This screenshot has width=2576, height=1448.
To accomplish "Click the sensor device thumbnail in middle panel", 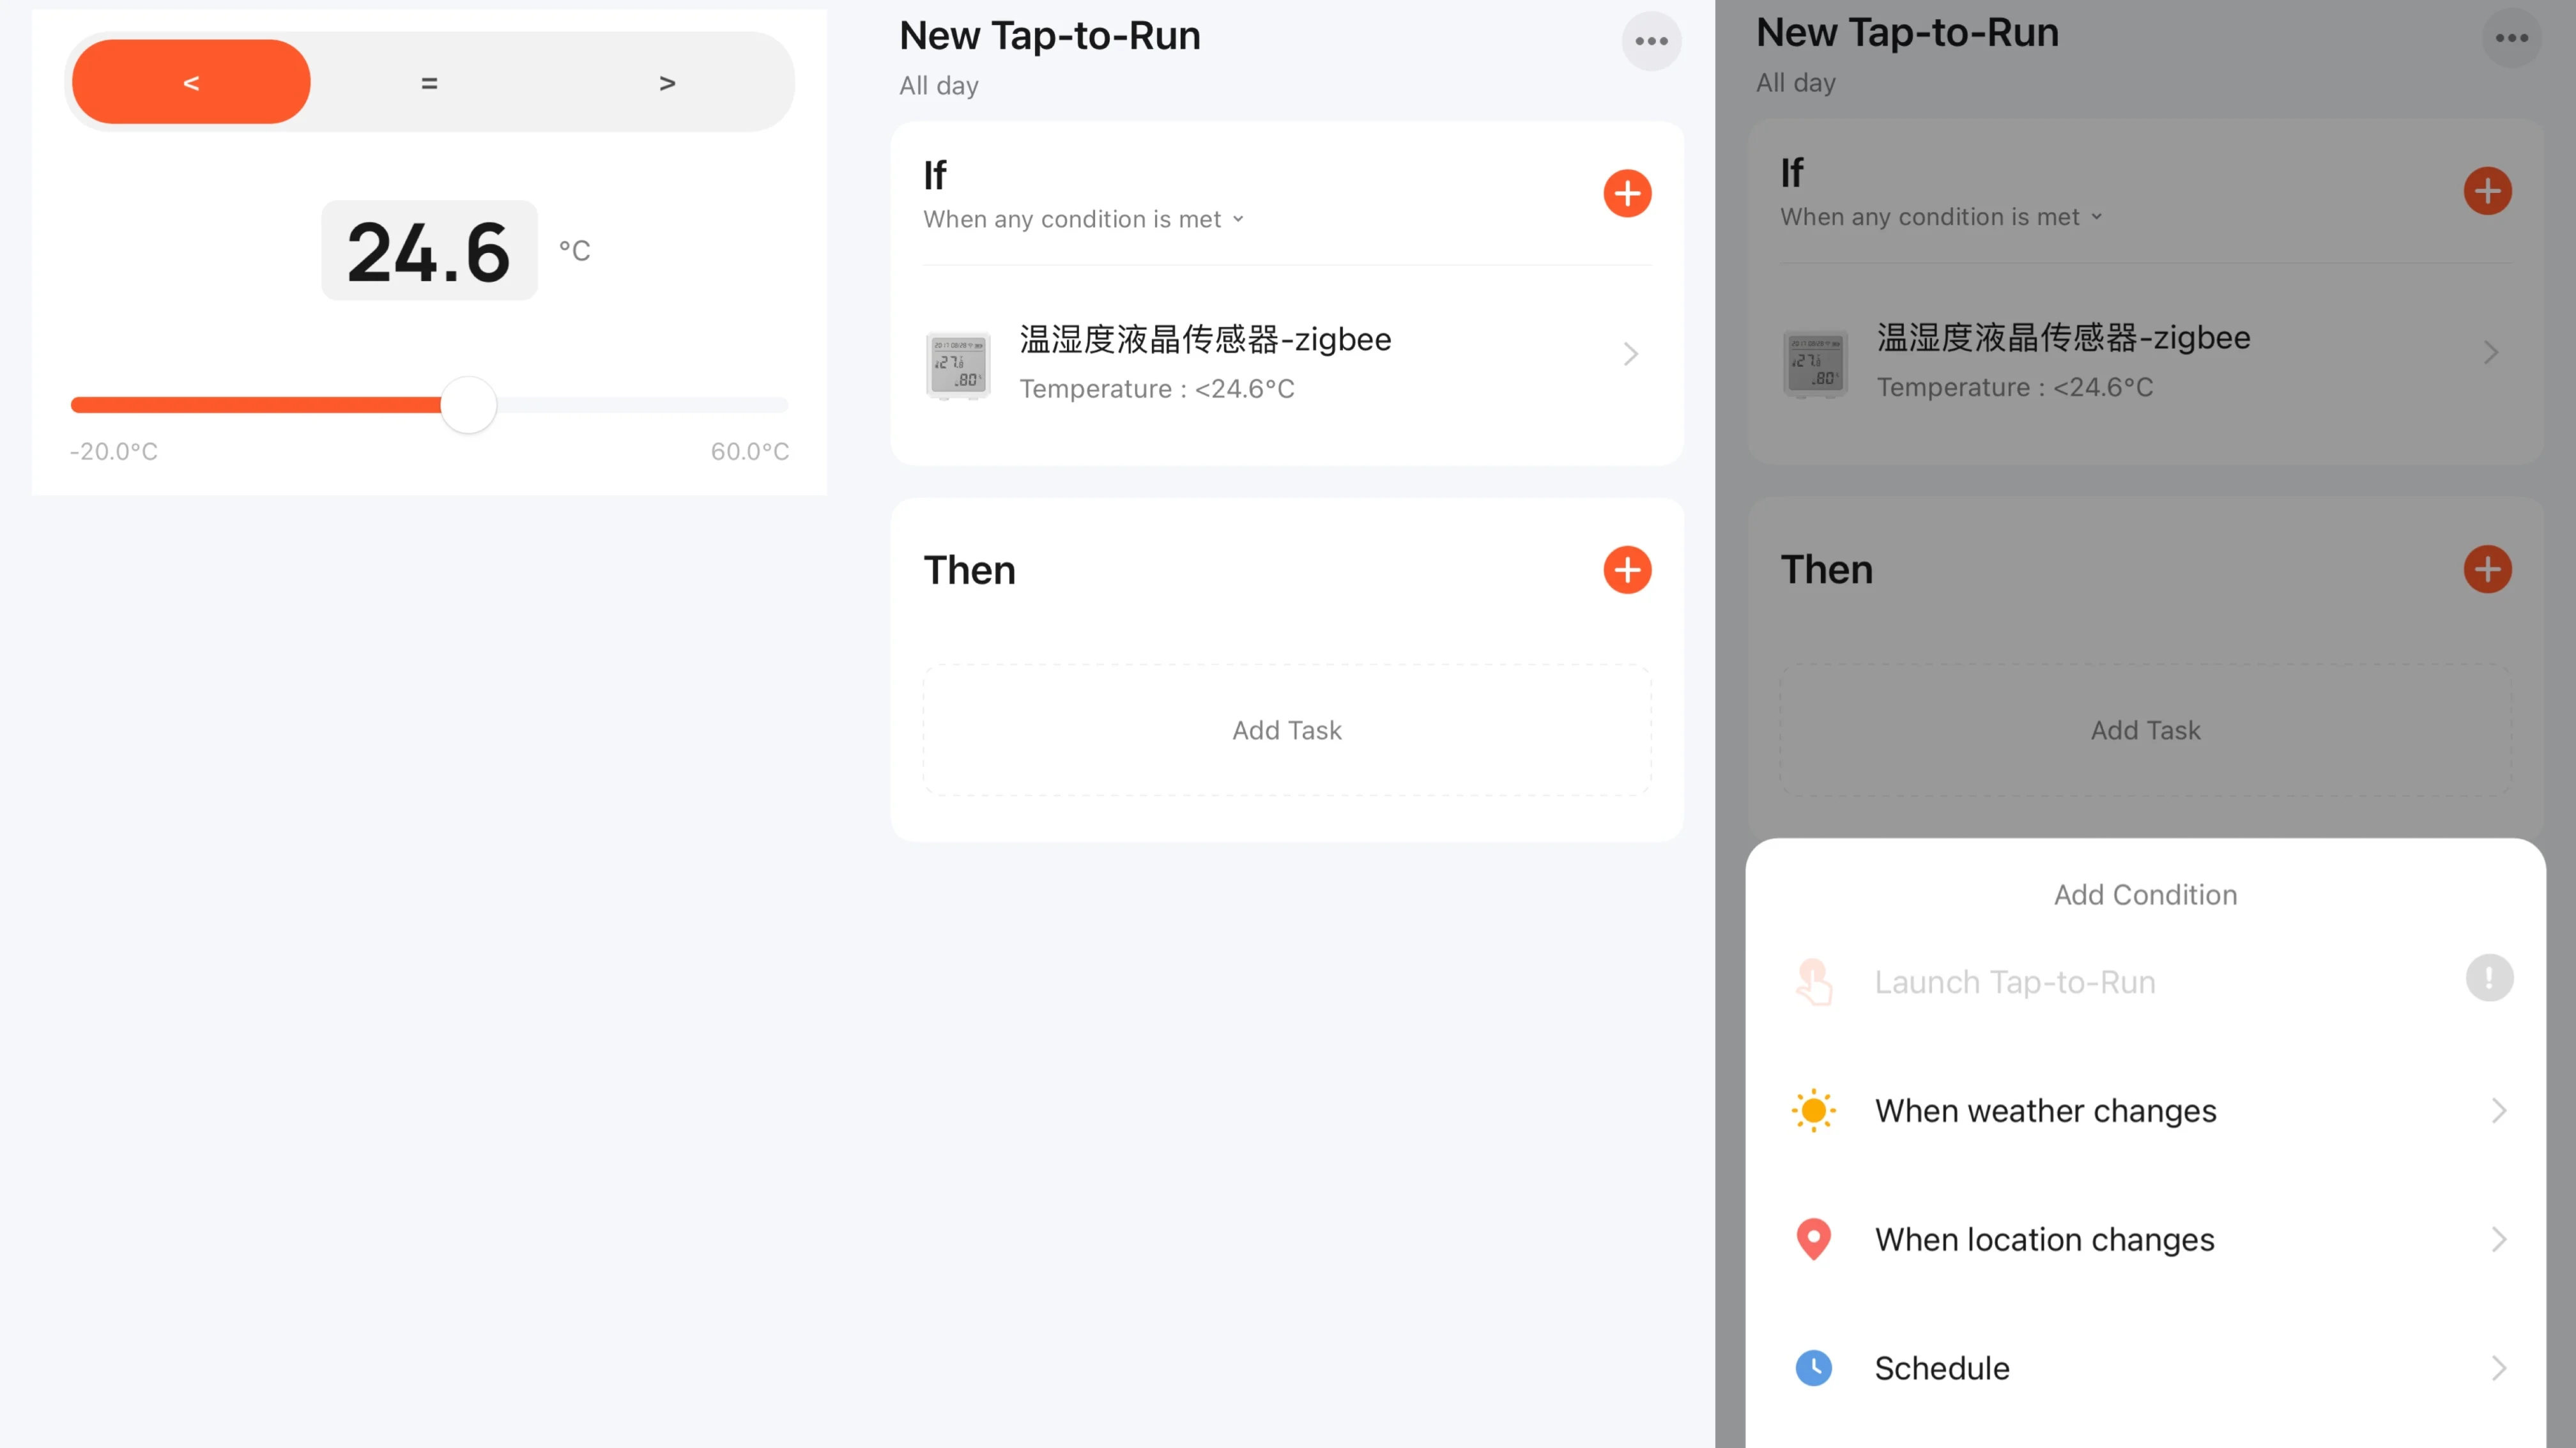I will coord(957,365).
